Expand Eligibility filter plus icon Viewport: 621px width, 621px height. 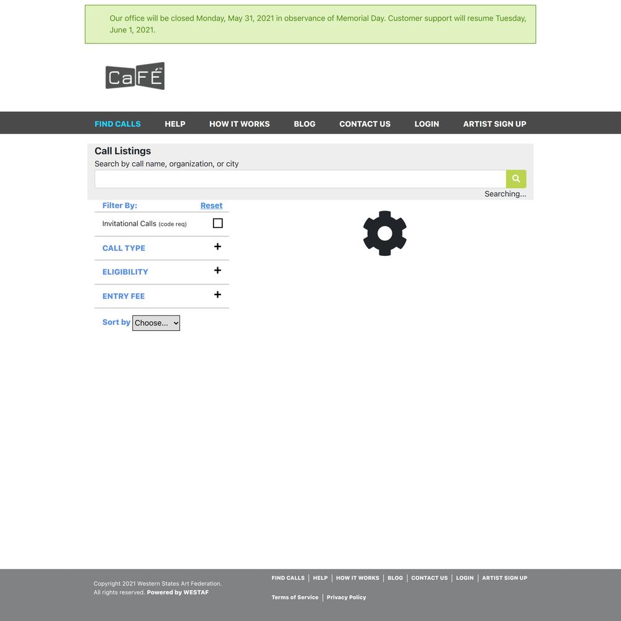click(x=217, y=271)
